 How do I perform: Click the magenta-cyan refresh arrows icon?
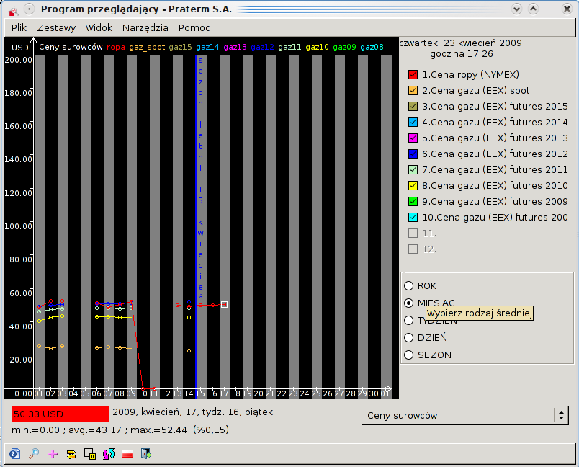point(109,454)
